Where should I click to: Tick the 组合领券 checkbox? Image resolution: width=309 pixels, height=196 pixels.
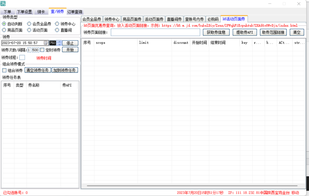(4, 70)
